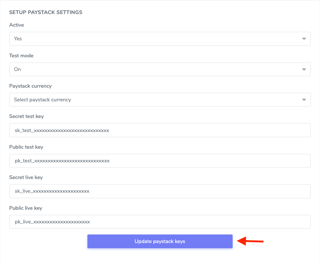
Task: Click the currency dropdown chevron arrow
Action: [x=304, y=100]
